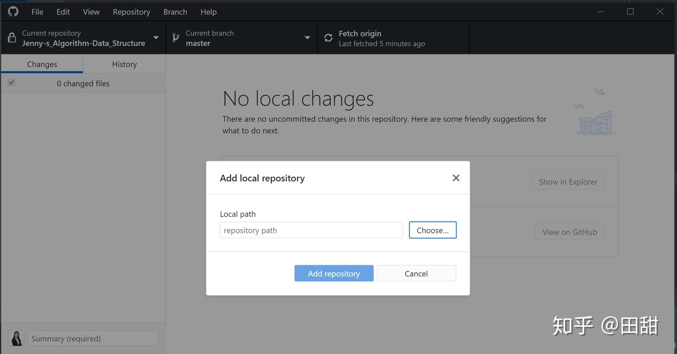Click the GitHub octocat logo

point(13,11)
